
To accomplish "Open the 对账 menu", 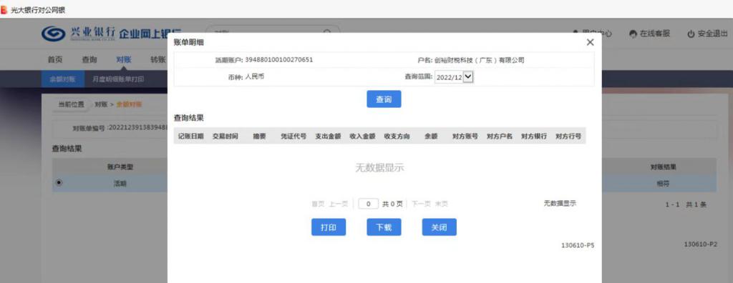I will click(x=123, y=59).
